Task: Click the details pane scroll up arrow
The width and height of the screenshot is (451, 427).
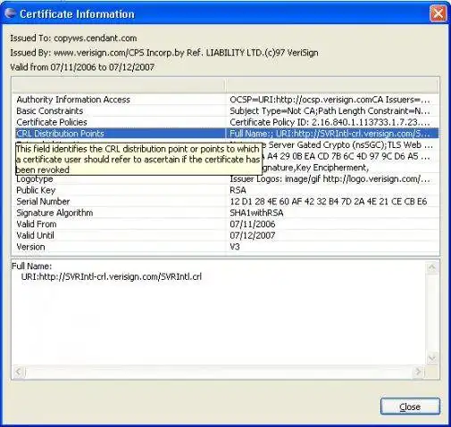Action: pos(432,267)
